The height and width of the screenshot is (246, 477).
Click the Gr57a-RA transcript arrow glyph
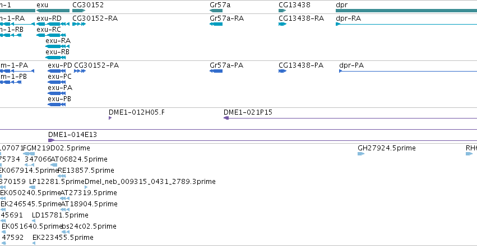click(x=216, y=24)
